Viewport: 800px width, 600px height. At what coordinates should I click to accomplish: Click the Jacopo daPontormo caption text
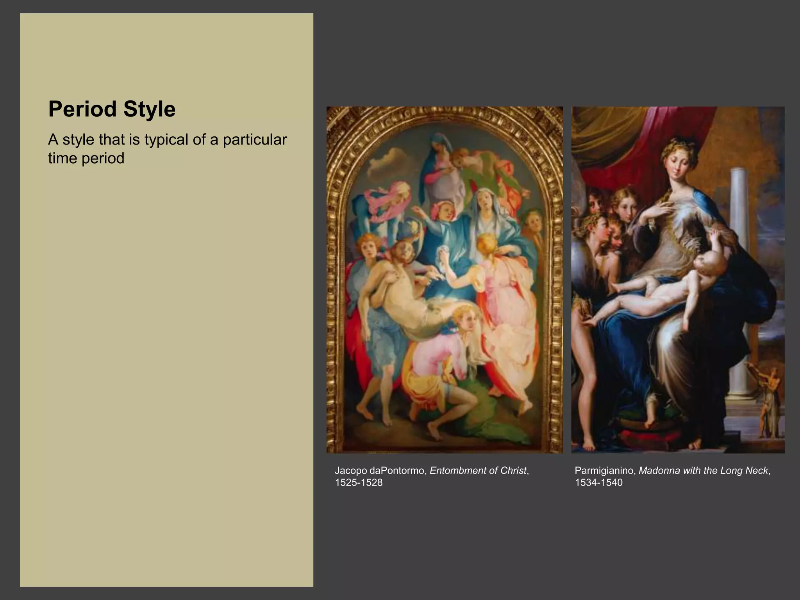432,476
